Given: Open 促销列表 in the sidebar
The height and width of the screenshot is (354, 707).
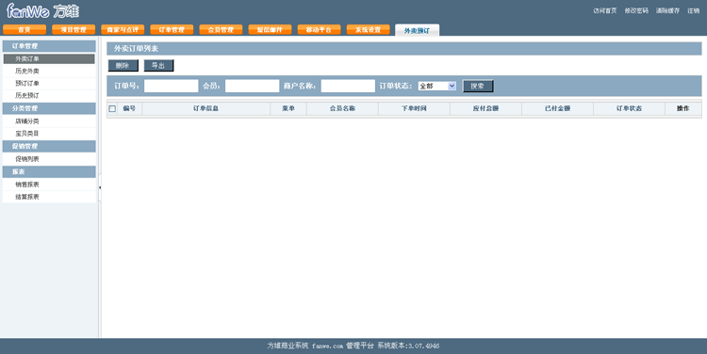Looking at the screenshot, I should coord(49,159).
